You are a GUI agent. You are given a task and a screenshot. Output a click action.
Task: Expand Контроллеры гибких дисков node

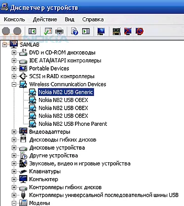coord(14,187)
